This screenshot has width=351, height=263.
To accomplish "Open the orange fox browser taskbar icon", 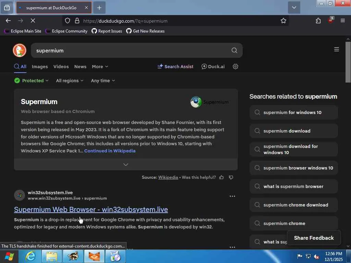I will click(x=94, y=256).
